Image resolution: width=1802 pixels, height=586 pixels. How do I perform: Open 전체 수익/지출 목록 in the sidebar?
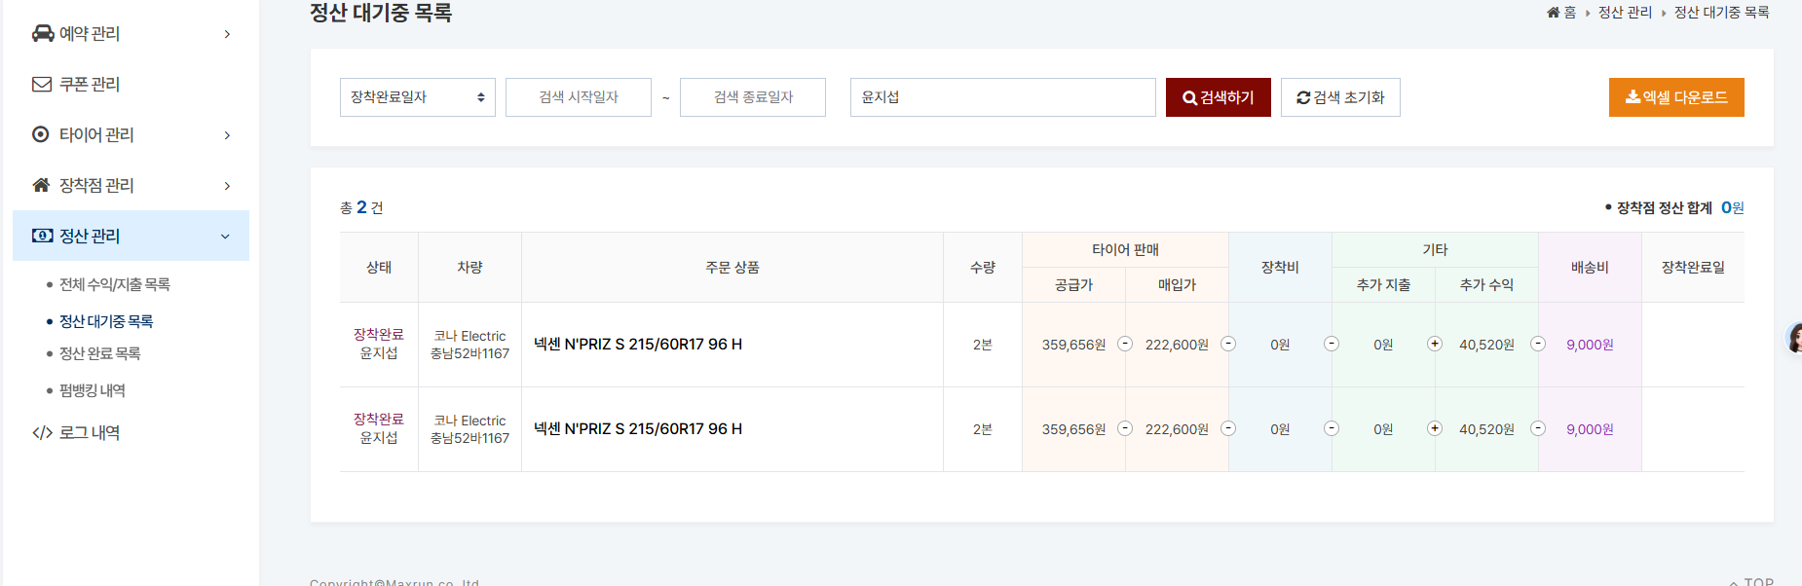pyautogui.click(x=115, y=284)
